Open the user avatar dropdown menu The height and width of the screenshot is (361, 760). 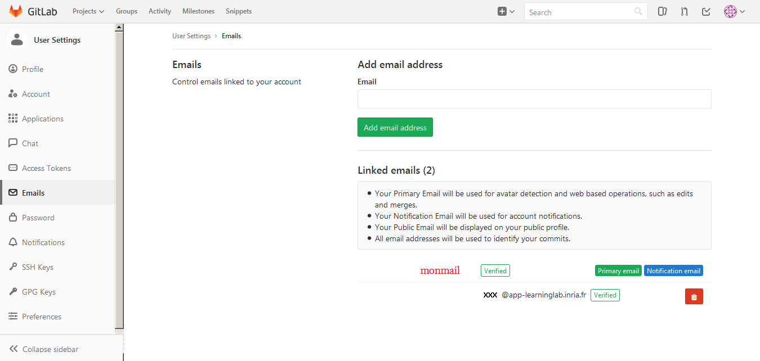[734, 11]
